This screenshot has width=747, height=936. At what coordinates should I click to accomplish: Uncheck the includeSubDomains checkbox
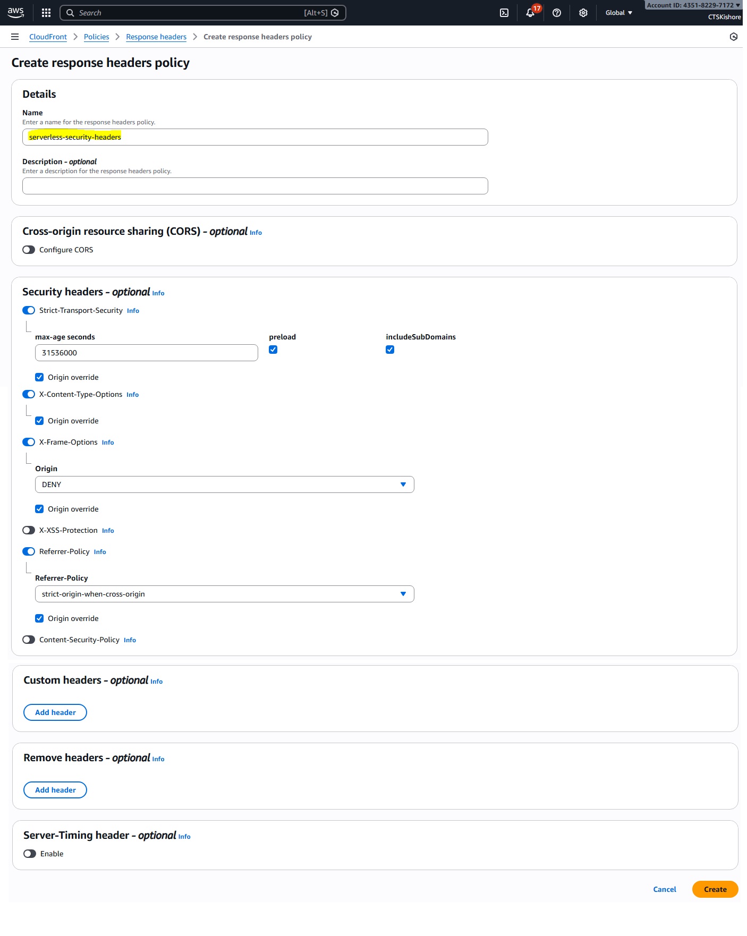[x=390, y=350]
